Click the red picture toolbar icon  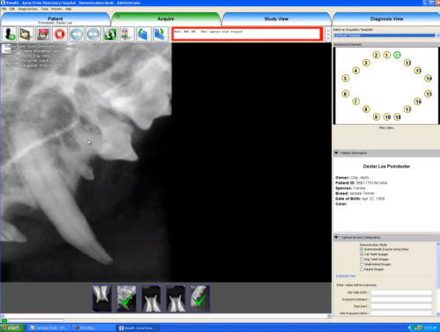point(43,34)
